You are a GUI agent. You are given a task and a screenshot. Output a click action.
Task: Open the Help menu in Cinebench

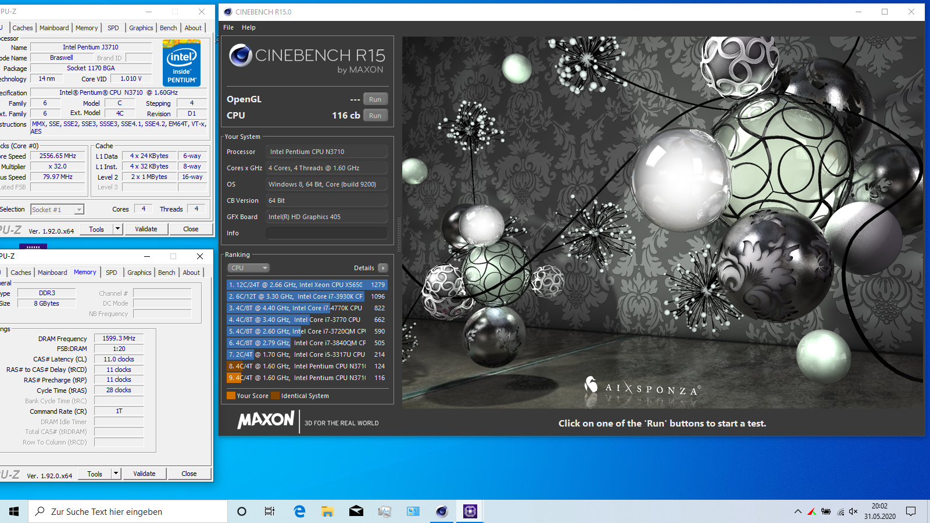249,27
